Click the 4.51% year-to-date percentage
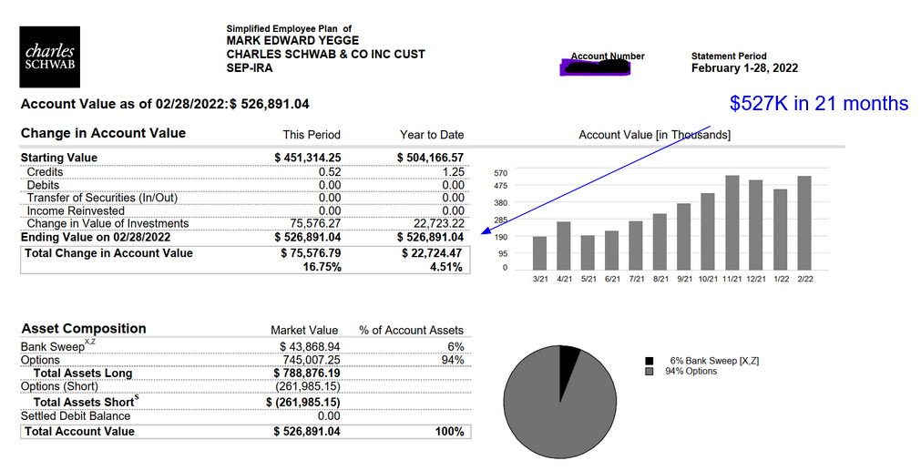921x471 pixels. coord(447,267)
